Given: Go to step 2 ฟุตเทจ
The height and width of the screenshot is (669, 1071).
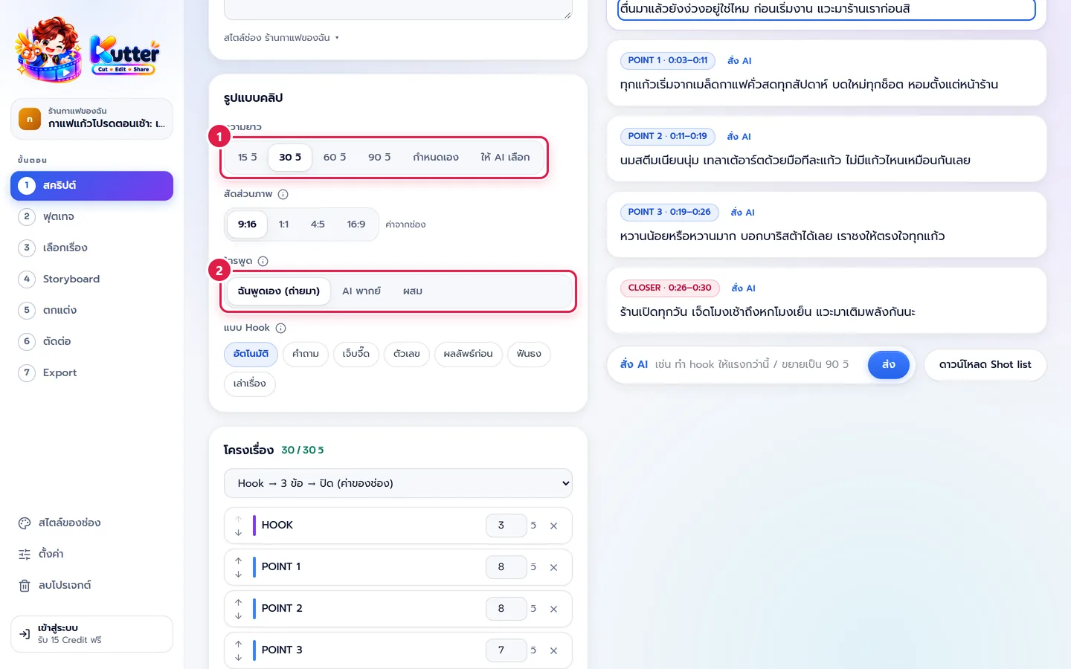Looking at the screenshot, I should 91,216.
